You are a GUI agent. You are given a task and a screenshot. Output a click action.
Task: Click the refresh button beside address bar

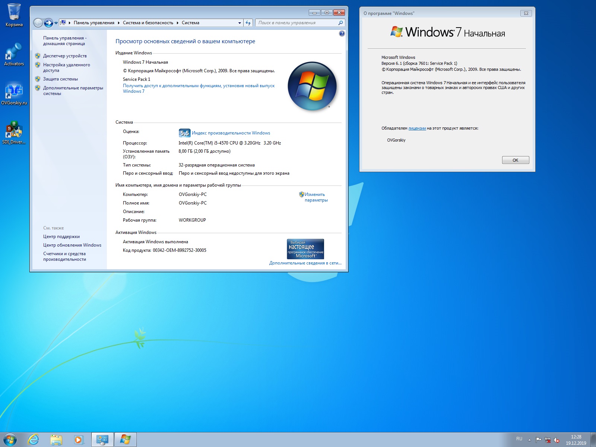[248, 23]
